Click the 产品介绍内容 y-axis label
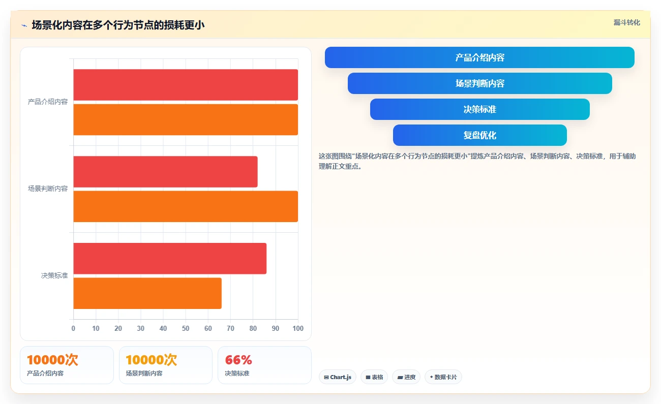661x404 pixels. 48,102
